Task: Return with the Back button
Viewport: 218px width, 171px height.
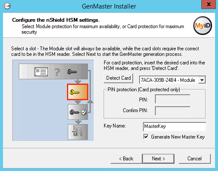Action: (126, 159)
